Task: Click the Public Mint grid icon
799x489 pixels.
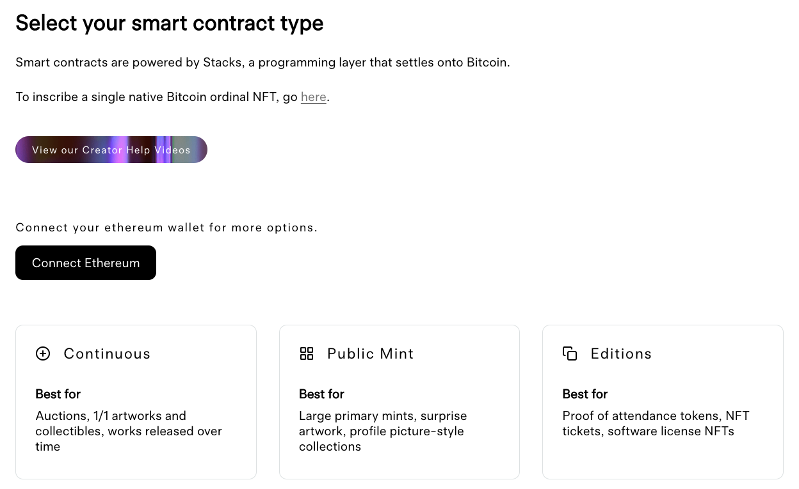Action: [x=307, y=353]
